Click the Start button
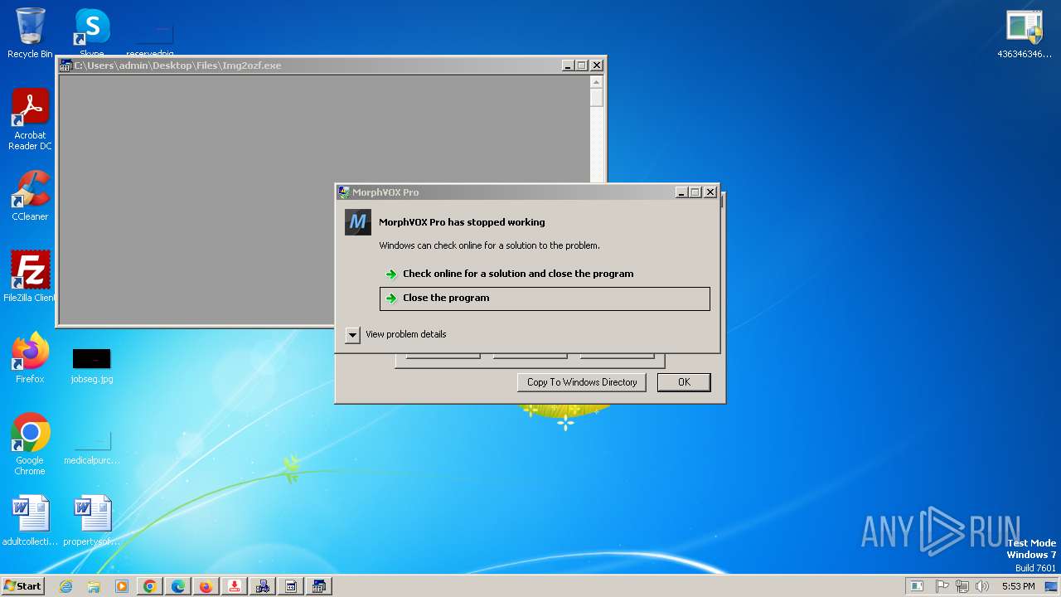 coord(22,585)
